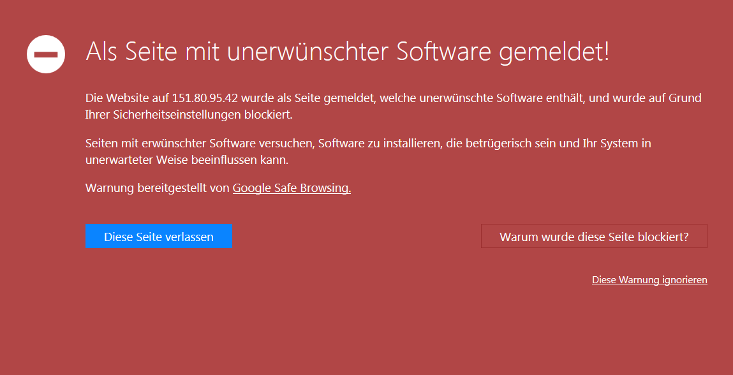Click the text Warnung bereitgestellt von
Viewport: 733px width, 375px height.
point(158,188)
